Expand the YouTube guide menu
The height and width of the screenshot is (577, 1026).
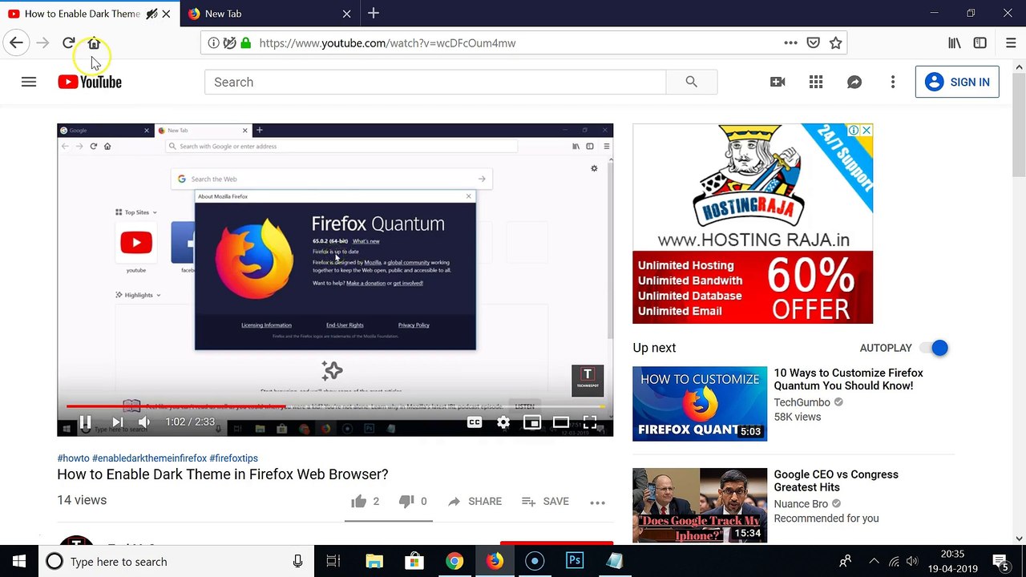click(29, 82)
